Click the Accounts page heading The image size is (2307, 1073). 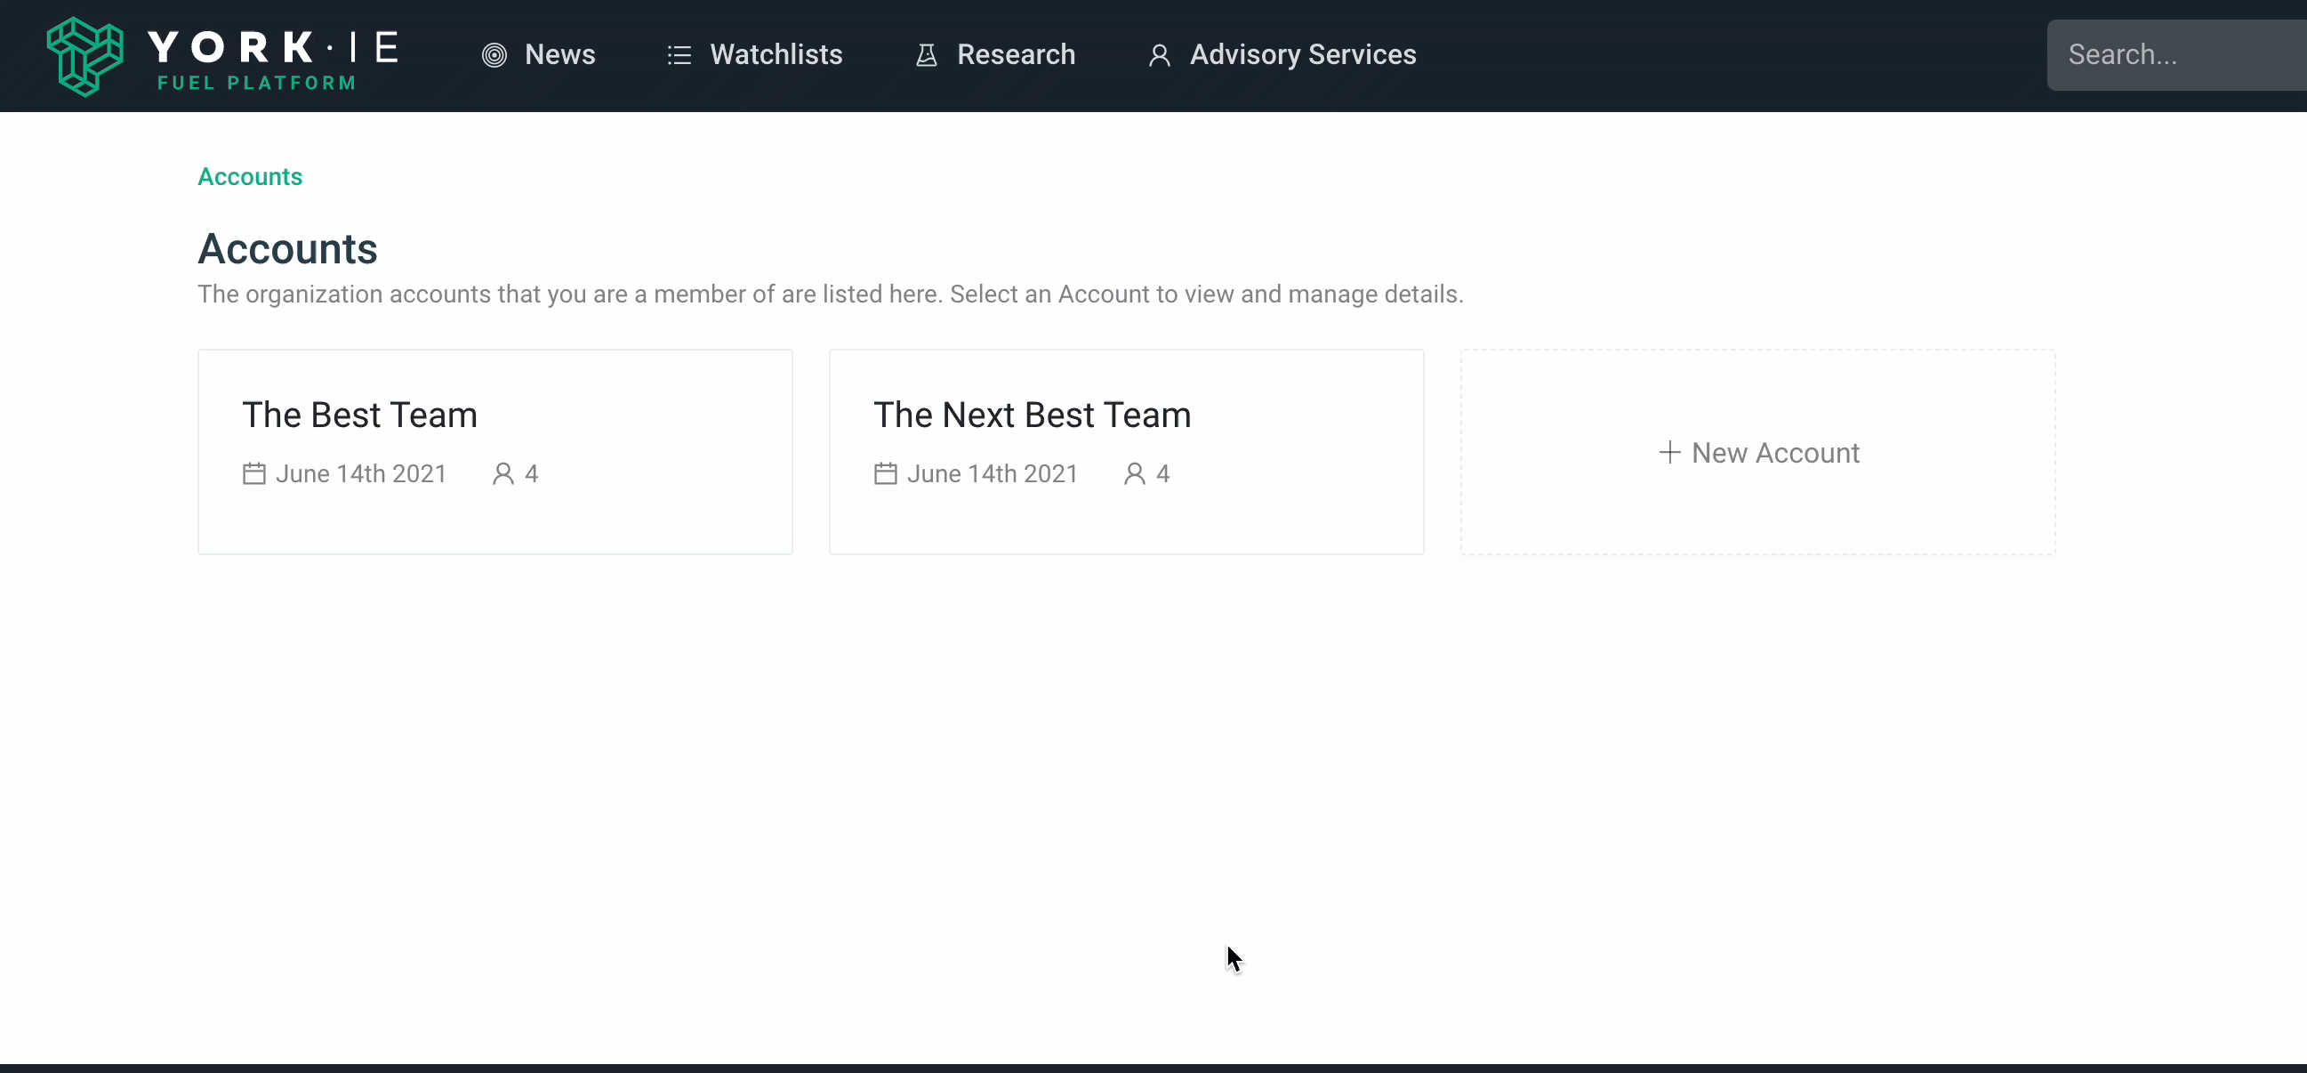(287, 249)
